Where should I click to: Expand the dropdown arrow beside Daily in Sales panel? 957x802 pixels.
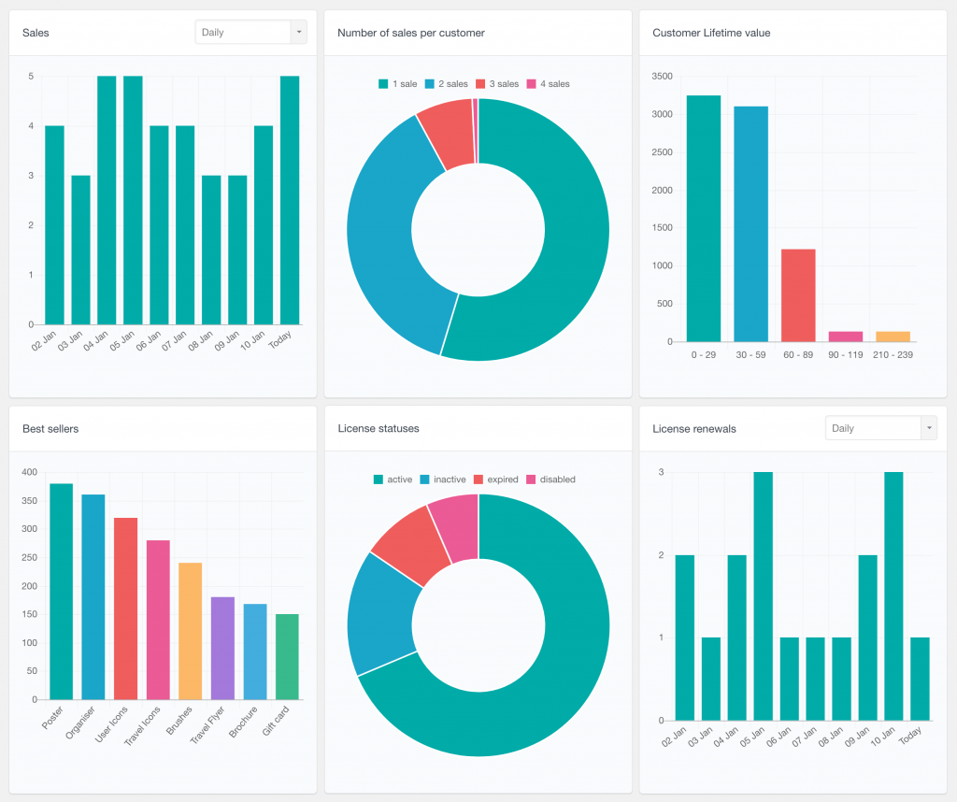point(298,31)
